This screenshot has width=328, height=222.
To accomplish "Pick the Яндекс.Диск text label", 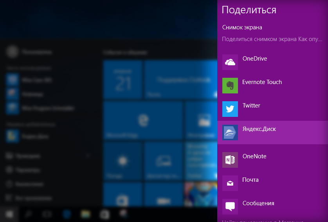I will coord(259,129).
